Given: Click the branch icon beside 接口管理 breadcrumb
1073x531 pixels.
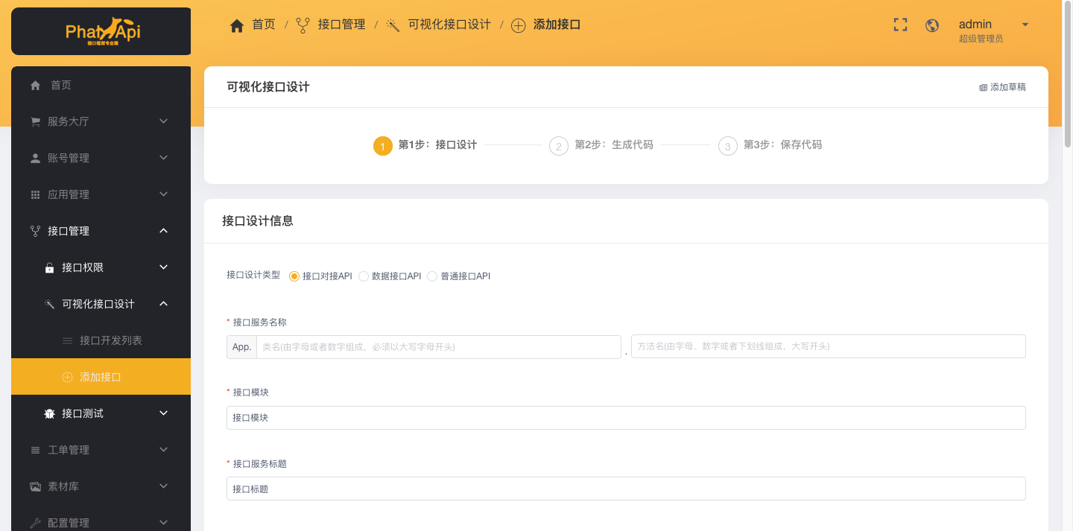Looking at the screenshot, I should pos(303,25).
